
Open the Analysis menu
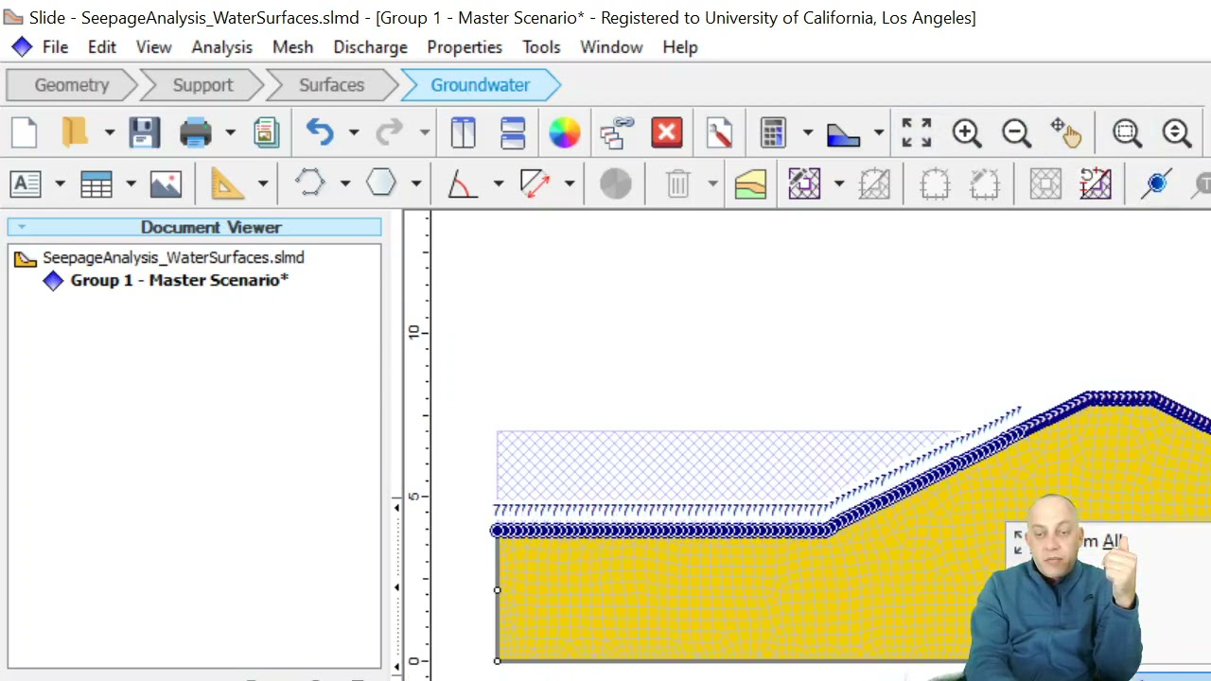[221, 47]
